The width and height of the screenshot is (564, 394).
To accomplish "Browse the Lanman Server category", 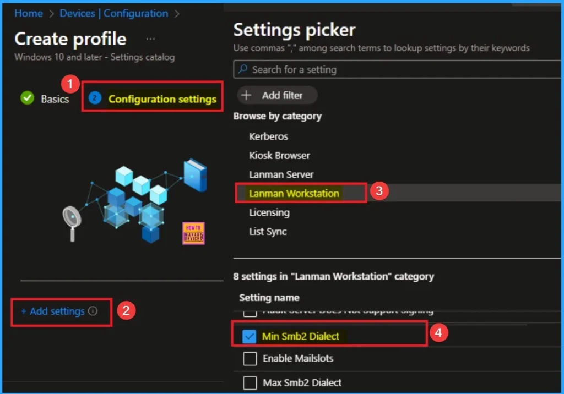I will pos(281,174).
